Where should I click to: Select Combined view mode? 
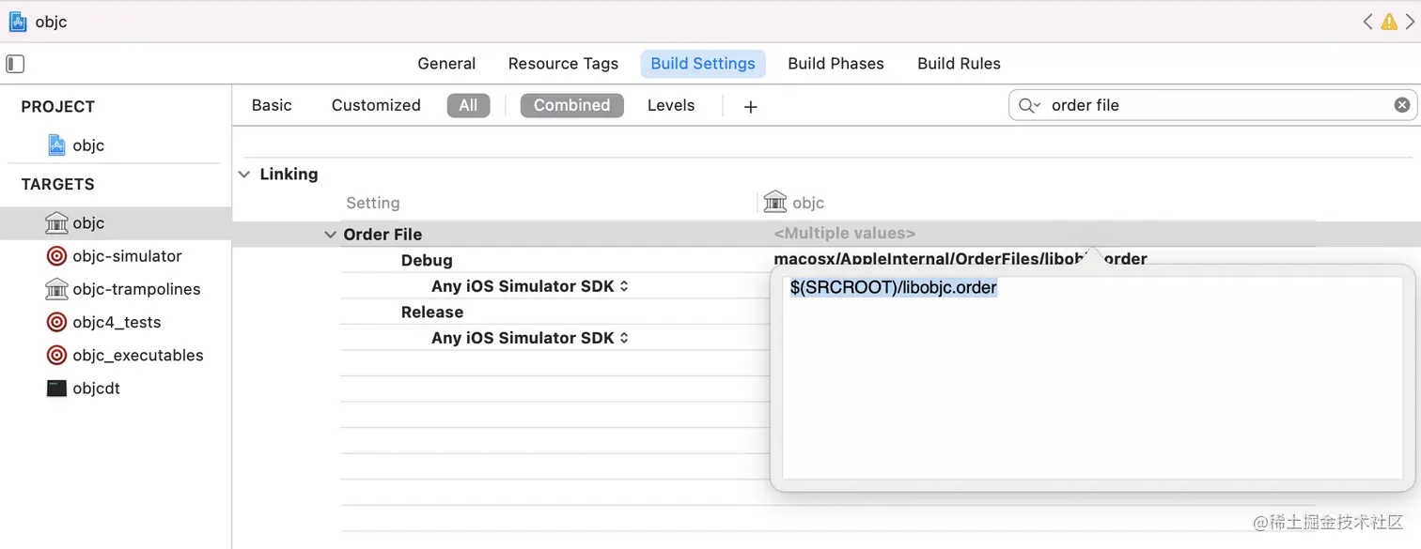click(x=571, y=105)
